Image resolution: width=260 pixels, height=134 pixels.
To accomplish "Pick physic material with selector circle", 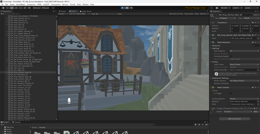I will (x=258, y=101).
